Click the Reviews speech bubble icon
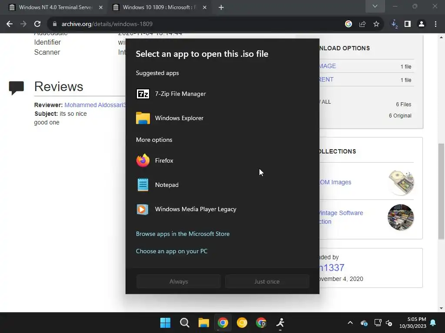Screen dimensions: 445x333 [16, 88]
